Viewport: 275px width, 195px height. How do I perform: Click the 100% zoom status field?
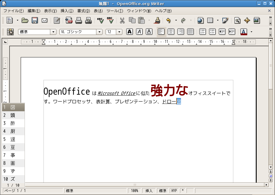tap(135, 191)
